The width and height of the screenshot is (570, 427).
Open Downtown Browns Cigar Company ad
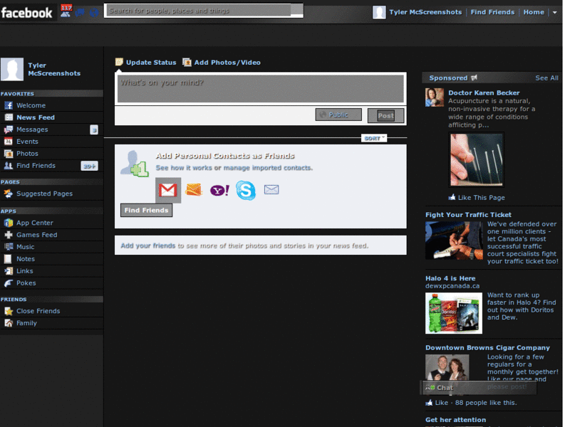click(487, 348)
